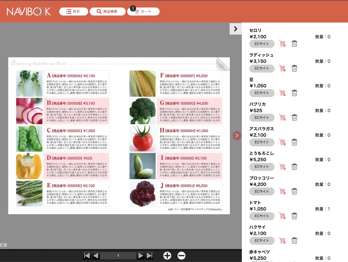Screen dimensions: 348x262
Task: Open 商品検索 product search
Action: (x=107, y=12)
